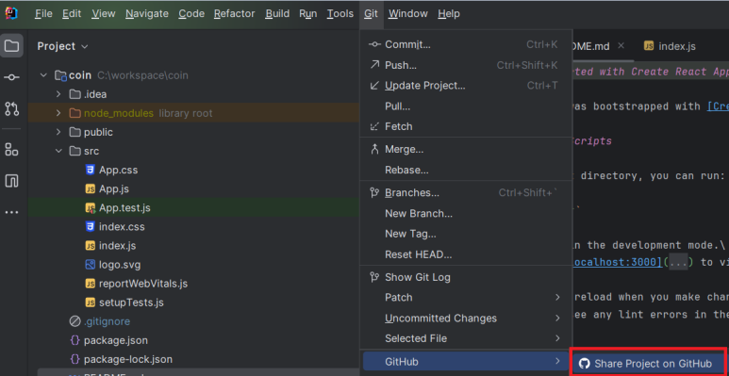
Task: Open the Code menu
Action: pos(191,13)
